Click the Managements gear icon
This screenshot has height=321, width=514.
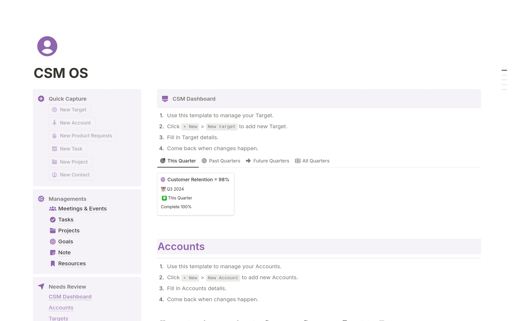tap(41, 199)
